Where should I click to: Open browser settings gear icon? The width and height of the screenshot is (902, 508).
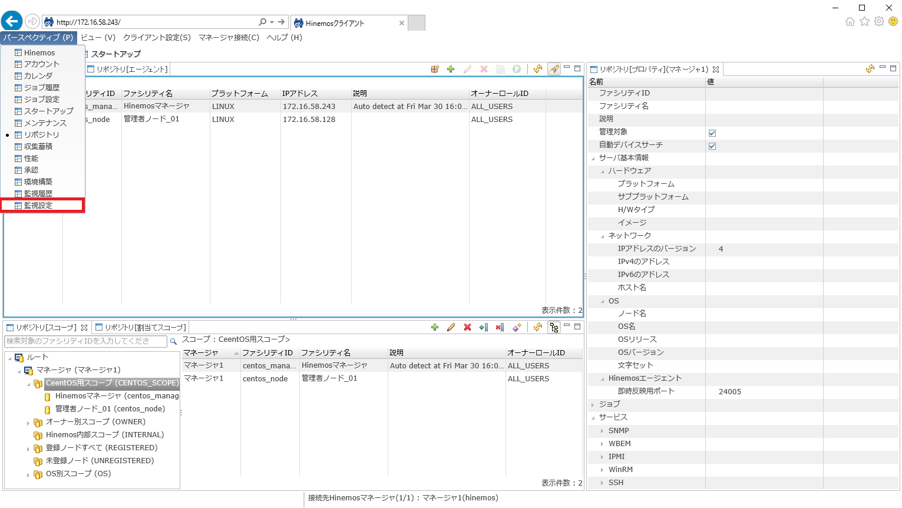pos(879,22)
